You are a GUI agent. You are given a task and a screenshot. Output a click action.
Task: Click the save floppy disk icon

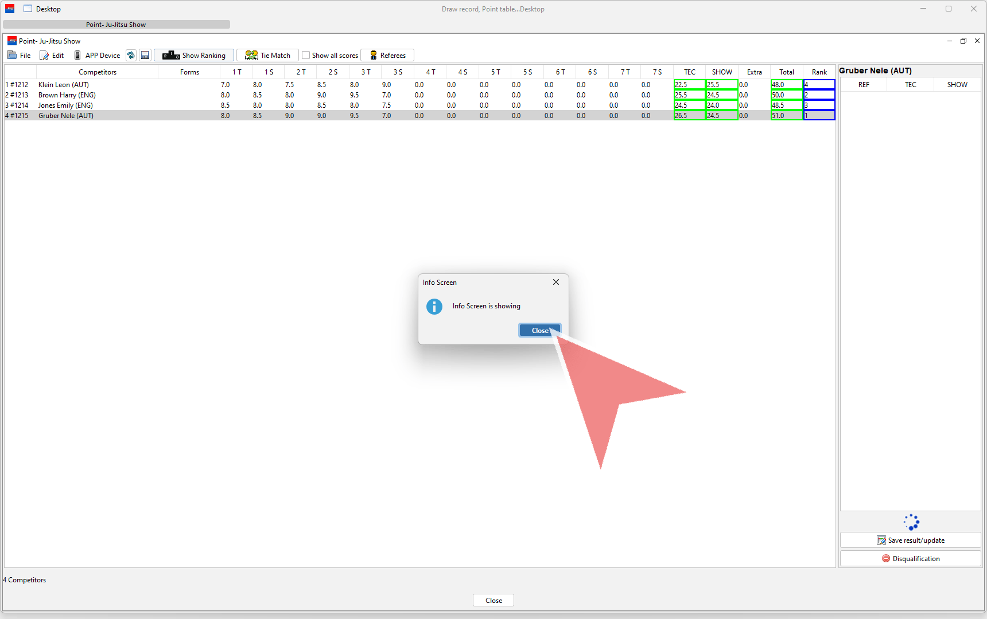145,56
